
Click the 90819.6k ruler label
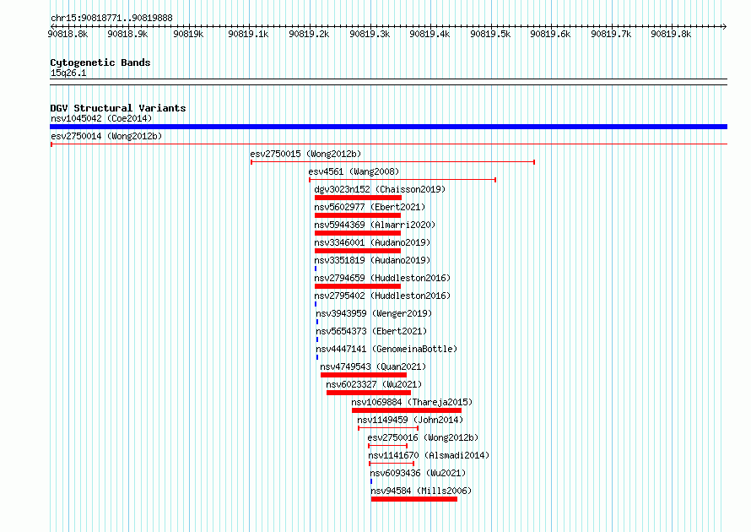tap(550, 34)
